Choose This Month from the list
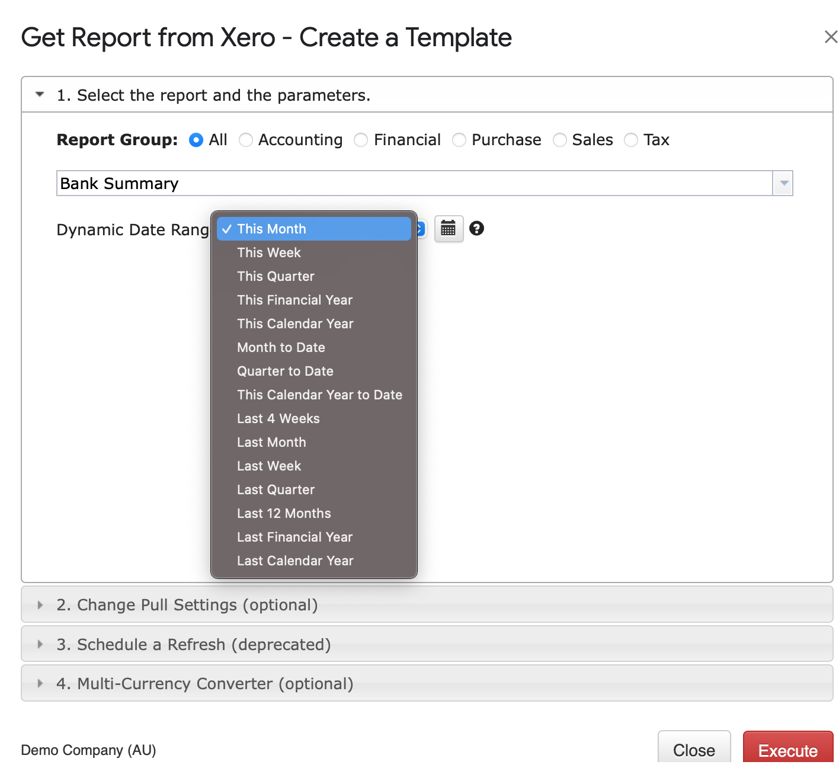This screenshot has width=839, height=768. [314, 229]
